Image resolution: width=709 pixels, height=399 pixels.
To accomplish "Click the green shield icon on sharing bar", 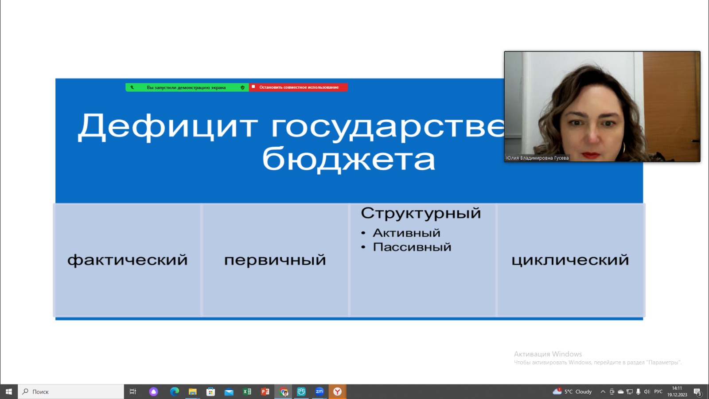I will 242,88.
